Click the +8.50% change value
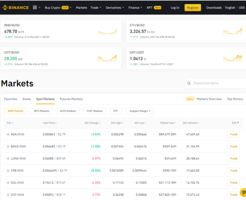246x200 pixels. click(96, 170)
